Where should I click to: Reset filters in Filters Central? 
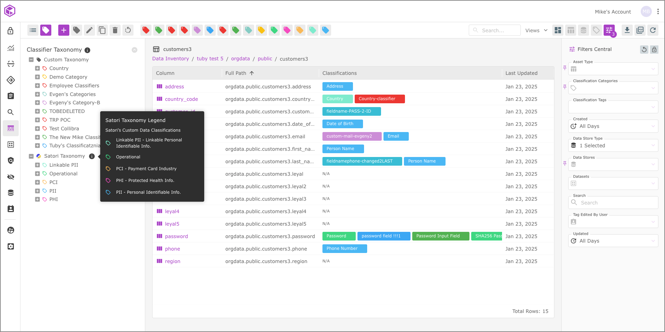(644, 50)
